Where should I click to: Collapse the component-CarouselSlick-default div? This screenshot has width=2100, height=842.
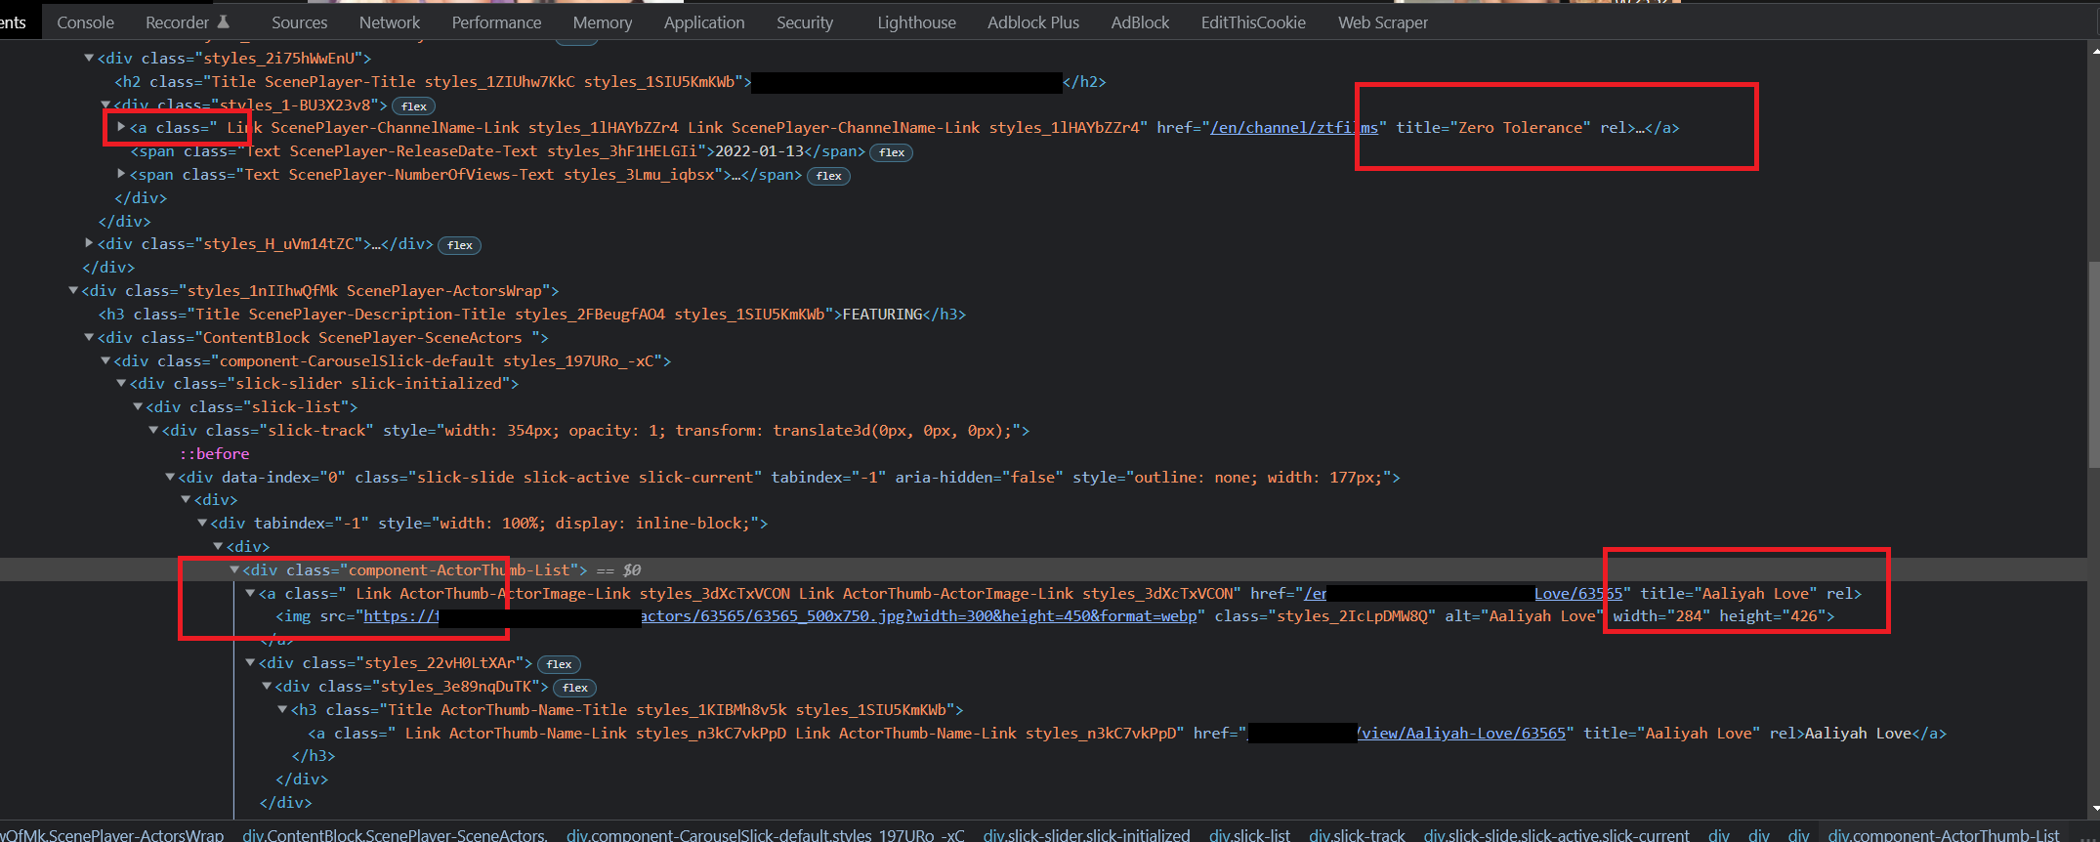(105, 360)
